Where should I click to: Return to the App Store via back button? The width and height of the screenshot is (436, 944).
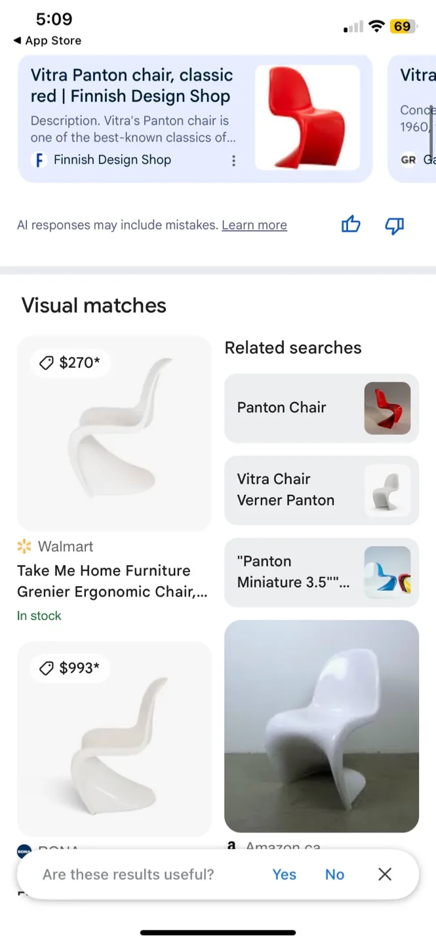point(46,40)
